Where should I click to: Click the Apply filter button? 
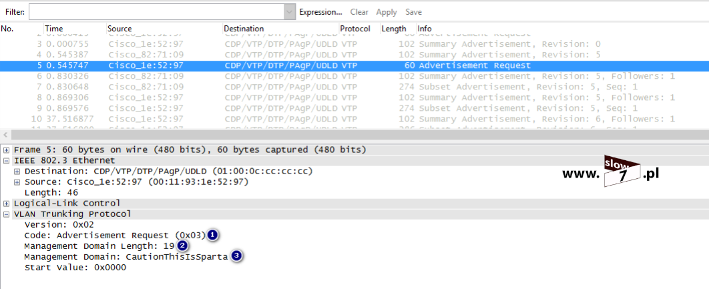[386, 12]
